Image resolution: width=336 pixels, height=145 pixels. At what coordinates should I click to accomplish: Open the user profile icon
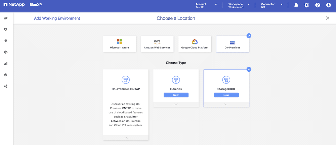(x=329, y=5)
